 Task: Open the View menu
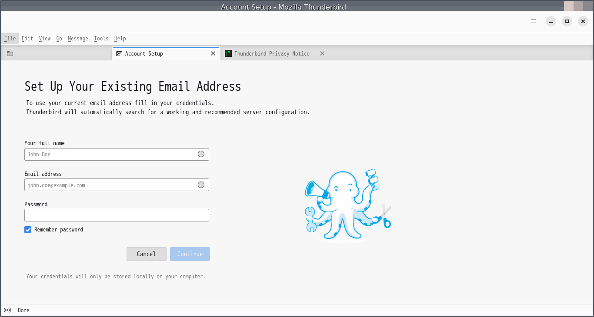pyautogui.click(x=45, y=39)
